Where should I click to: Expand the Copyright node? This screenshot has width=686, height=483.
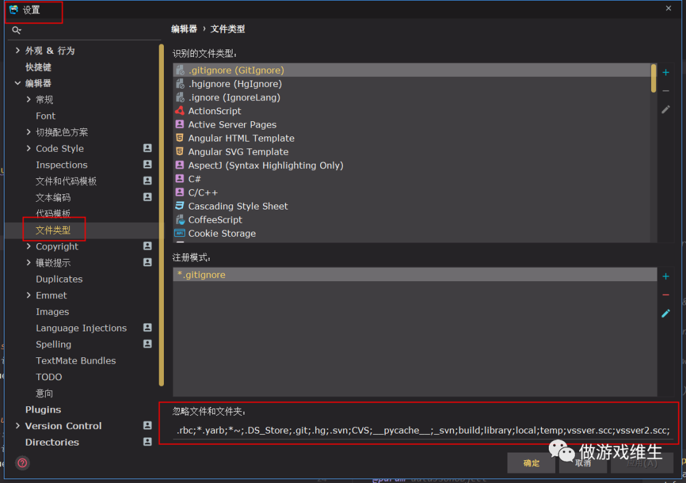[29, 246]
